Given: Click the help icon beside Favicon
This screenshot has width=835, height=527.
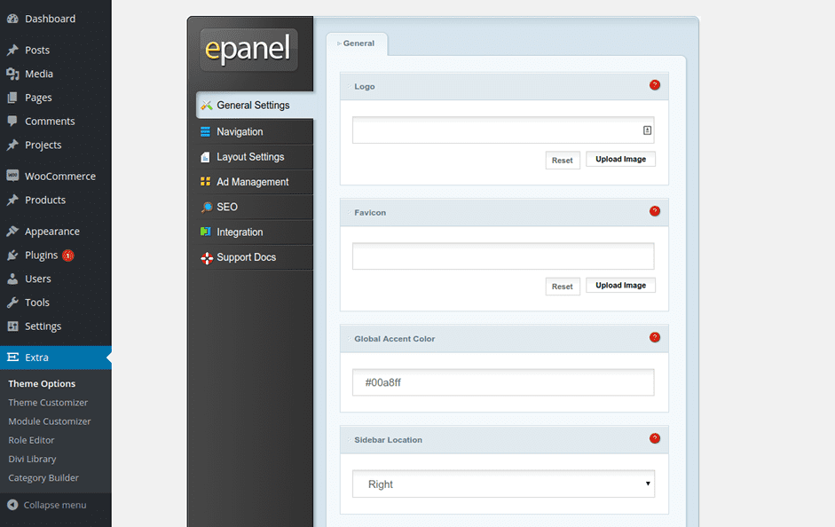Looking at the screenshot, I should [x=655, y=211].
